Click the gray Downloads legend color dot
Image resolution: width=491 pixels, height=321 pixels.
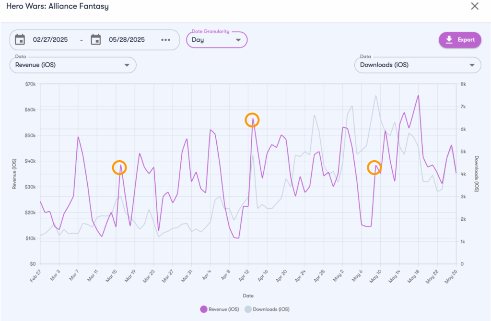(x=248, y=309)
